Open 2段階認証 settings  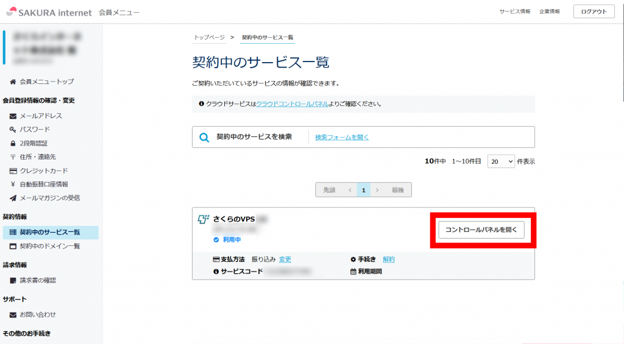(x=34, y=143)
